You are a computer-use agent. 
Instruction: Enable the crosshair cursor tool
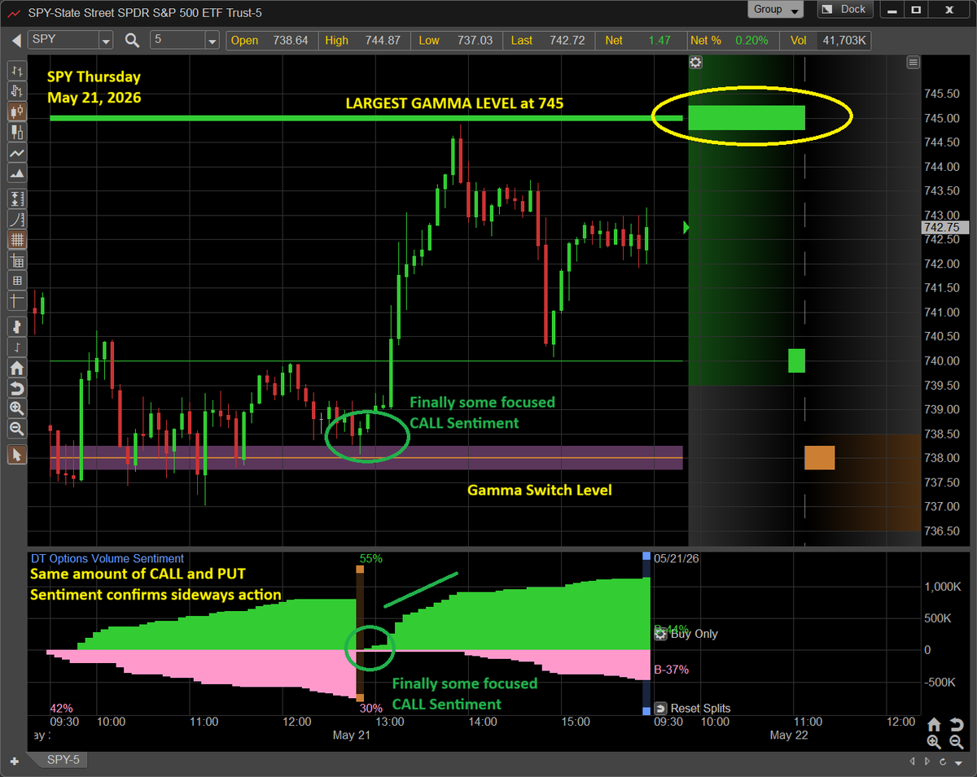pyautogui.click(x=16, y=300)
